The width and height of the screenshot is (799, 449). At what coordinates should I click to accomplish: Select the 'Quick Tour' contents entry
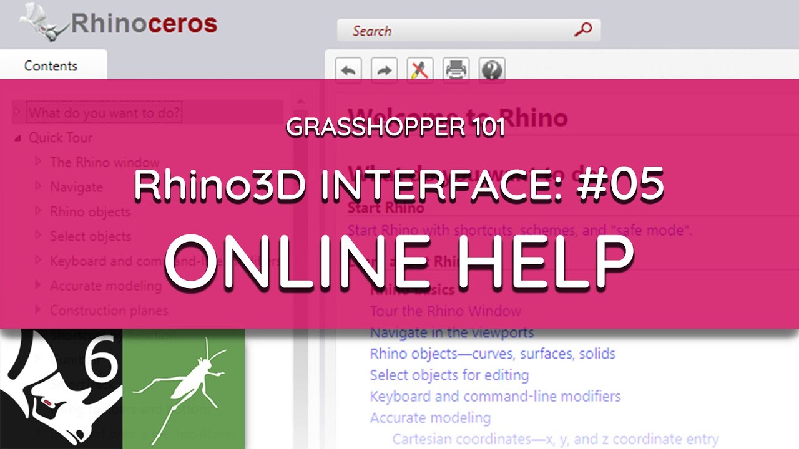click(x=61, y=138)
